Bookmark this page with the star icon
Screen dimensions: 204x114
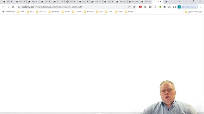click(134, 7)
